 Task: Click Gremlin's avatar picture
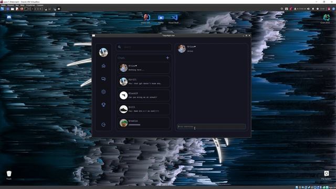(123, 123)
